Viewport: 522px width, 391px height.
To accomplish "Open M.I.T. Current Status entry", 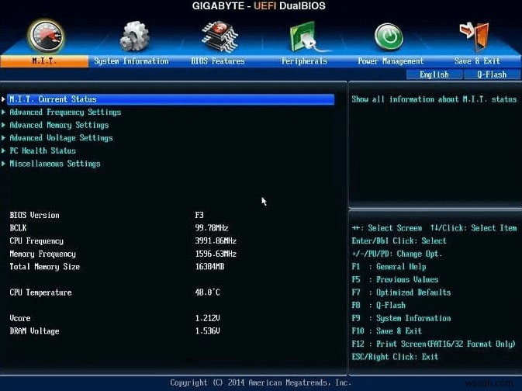I will tap(53, 99).
